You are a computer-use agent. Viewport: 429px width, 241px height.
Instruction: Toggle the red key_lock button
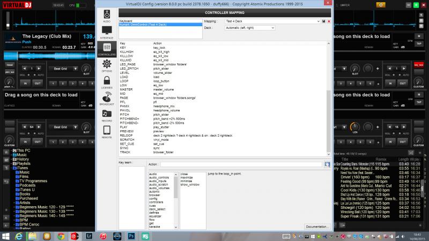click(419, 65)
